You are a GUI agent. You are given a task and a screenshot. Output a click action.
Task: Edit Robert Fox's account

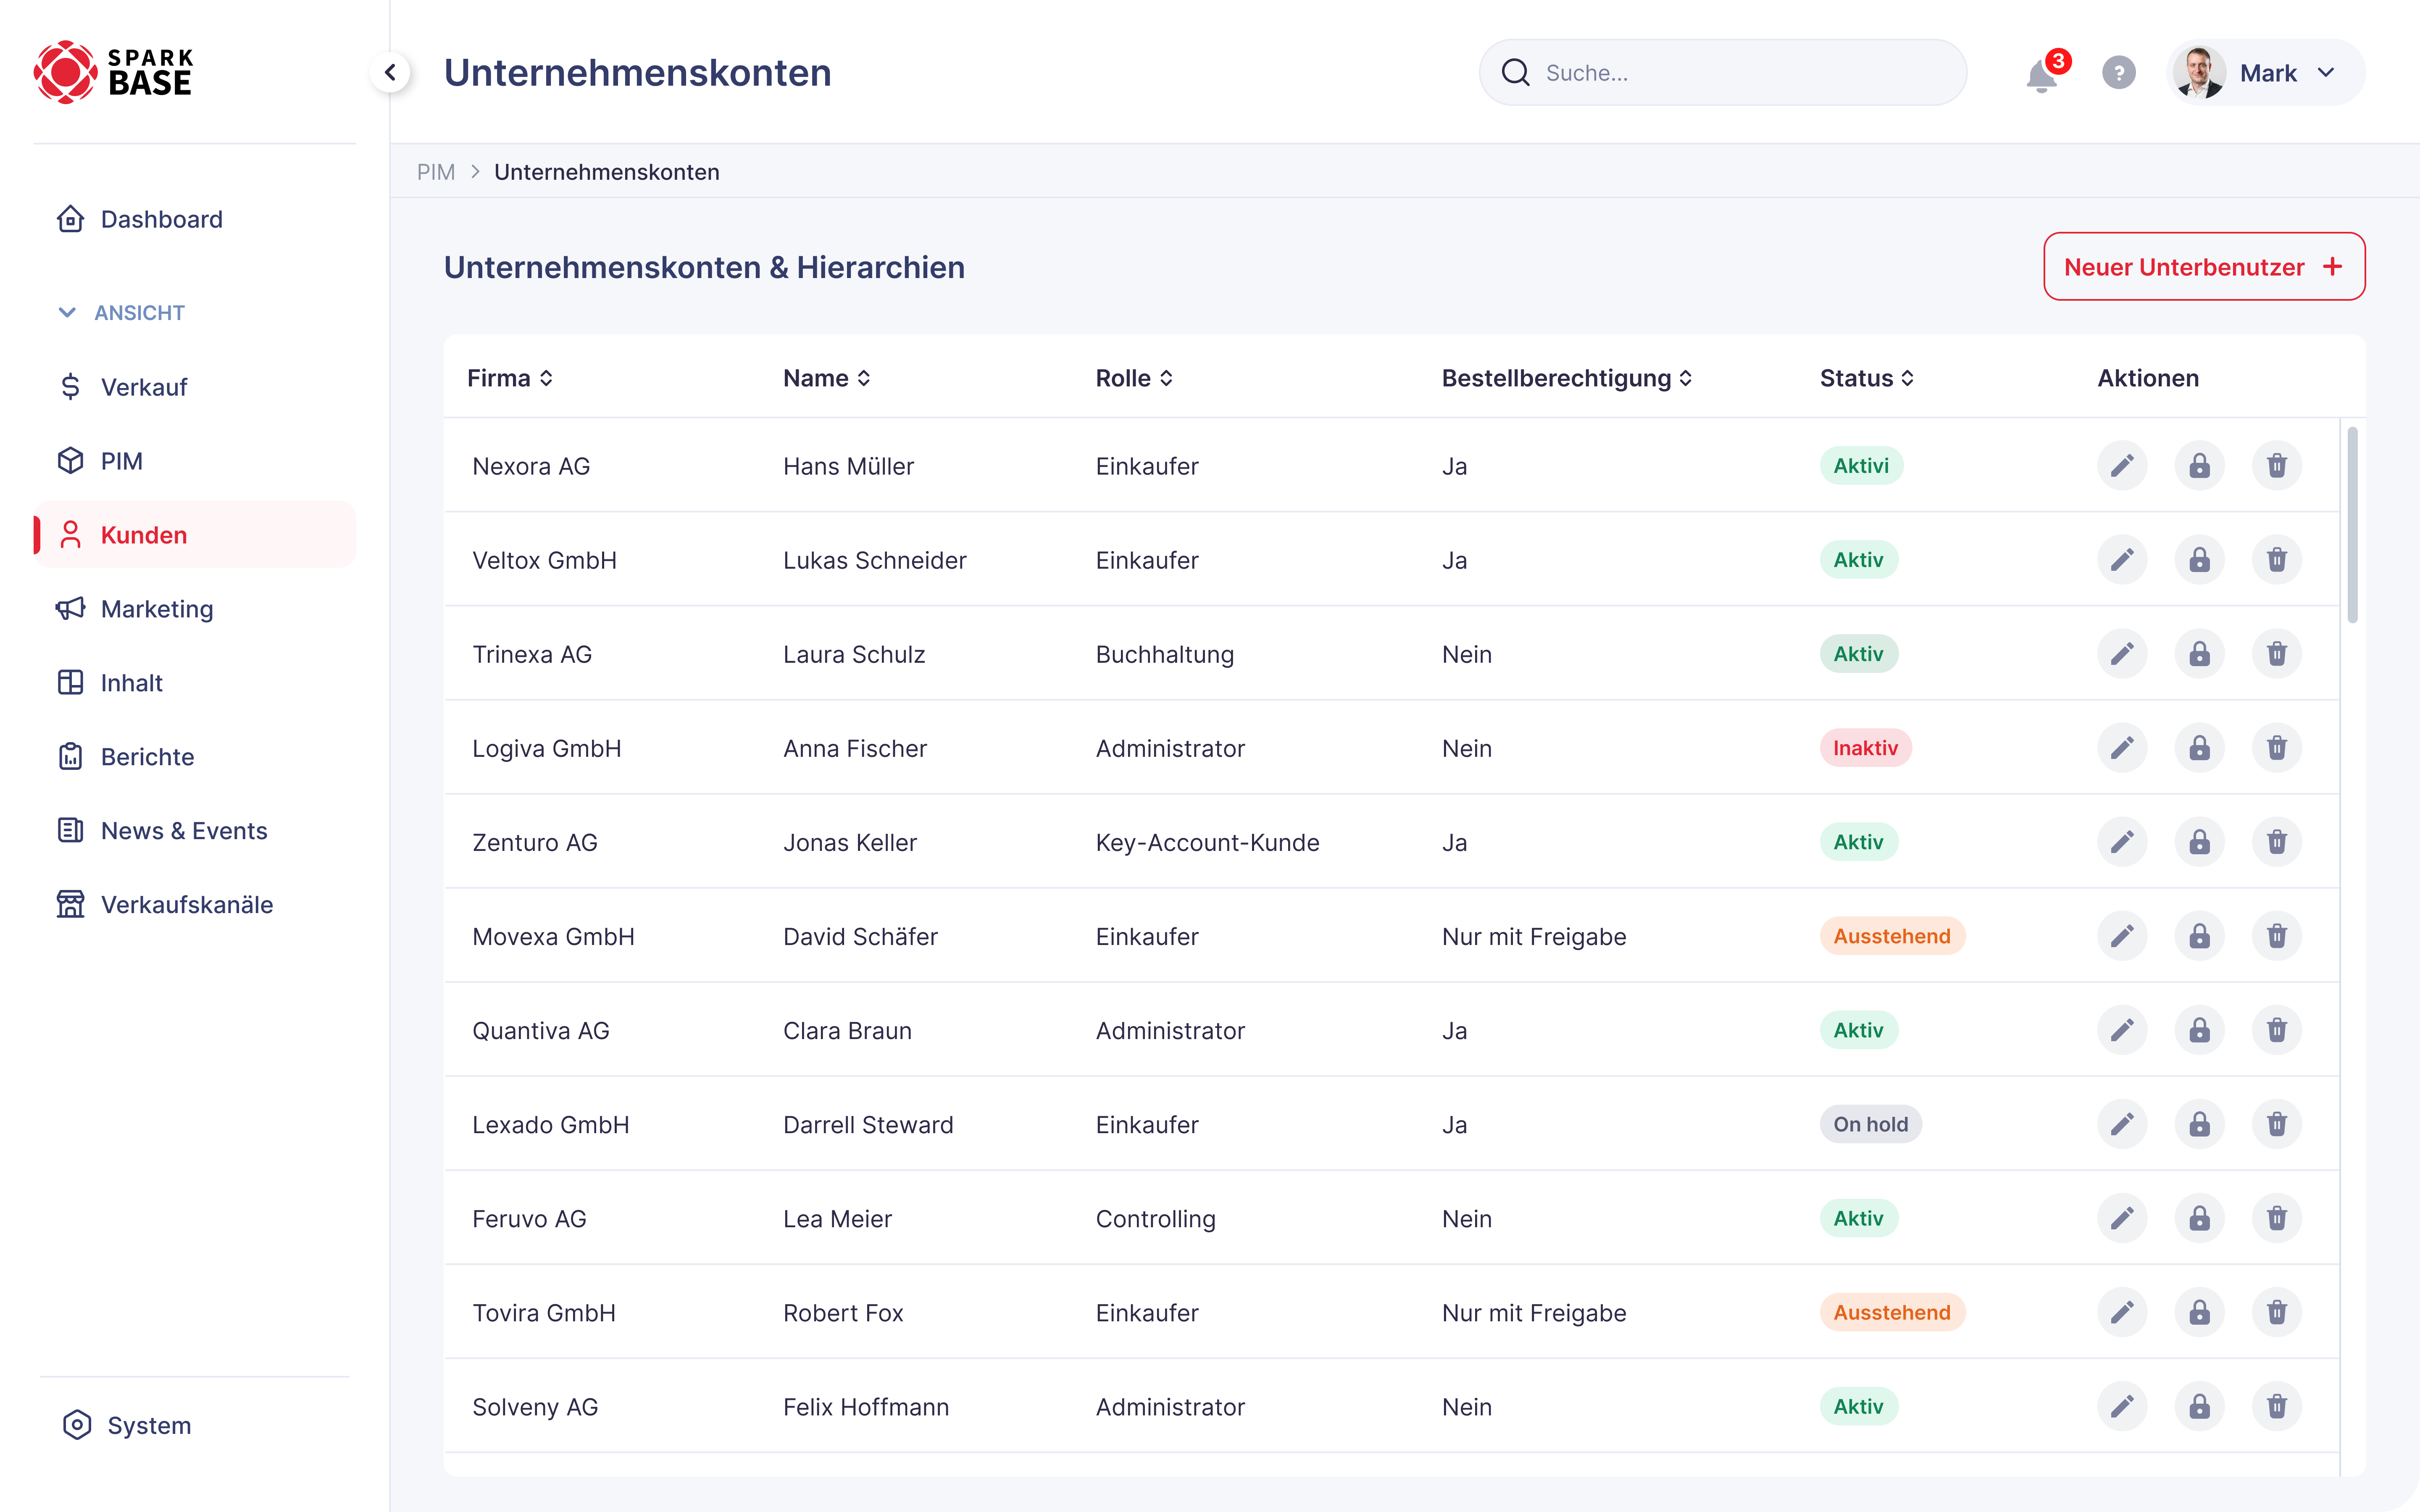[2122, 1312]
